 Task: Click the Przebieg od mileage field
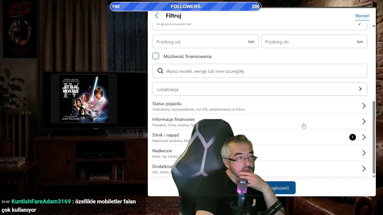click(205, 42)
